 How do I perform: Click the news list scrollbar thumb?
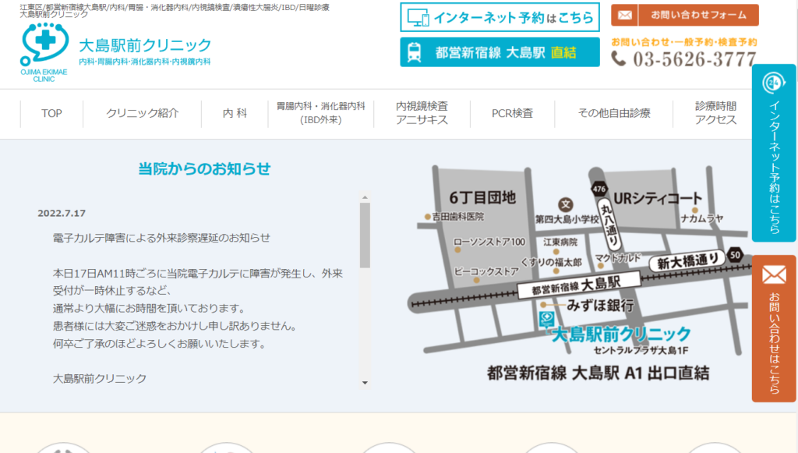coord(365,235)
